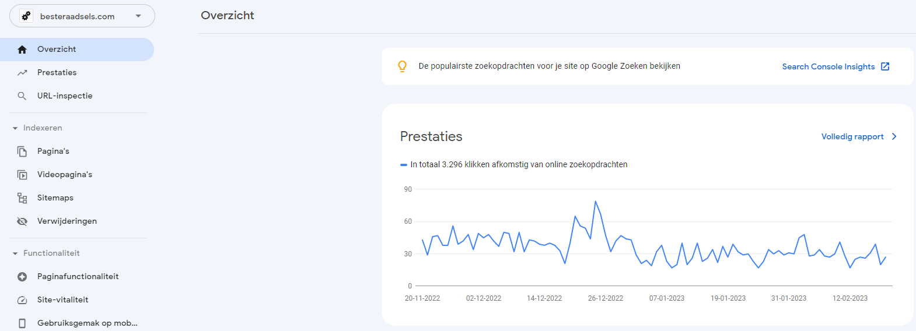Click the Sitemaps tree icon
916x331 pixels.
click(22, 198)
